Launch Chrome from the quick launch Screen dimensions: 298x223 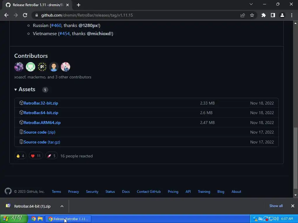pyautogui.click(x=33, y=219)
